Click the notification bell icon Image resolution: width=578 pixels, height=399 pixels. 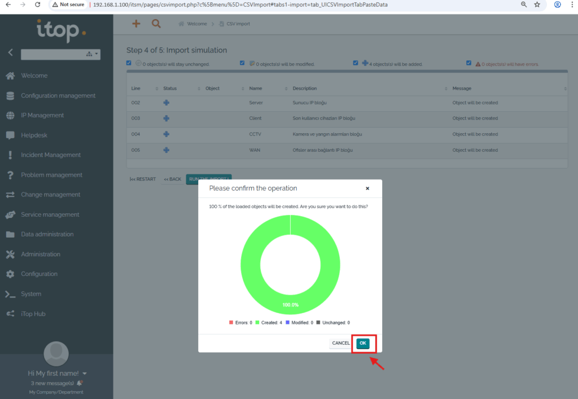click(x=80, y=383)
